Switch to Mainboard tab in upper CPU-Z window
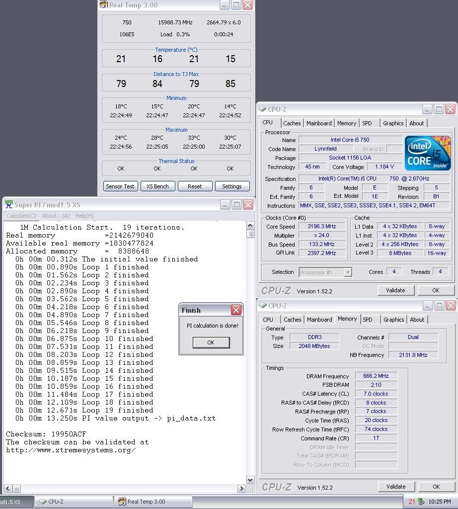 pyautogui.click(x=319, y=123)
